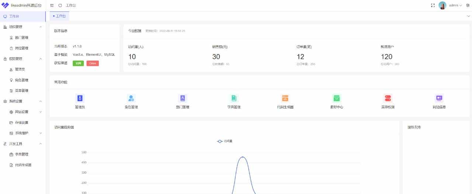The height and width of the screenshot is (194, 472).
Task: Click the red Gitee button
Action: tap(93, 63)
